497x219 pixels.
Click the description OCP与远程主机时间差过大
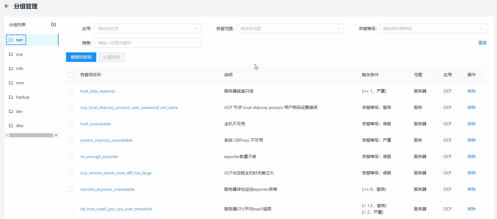click(x=249, y=173)
